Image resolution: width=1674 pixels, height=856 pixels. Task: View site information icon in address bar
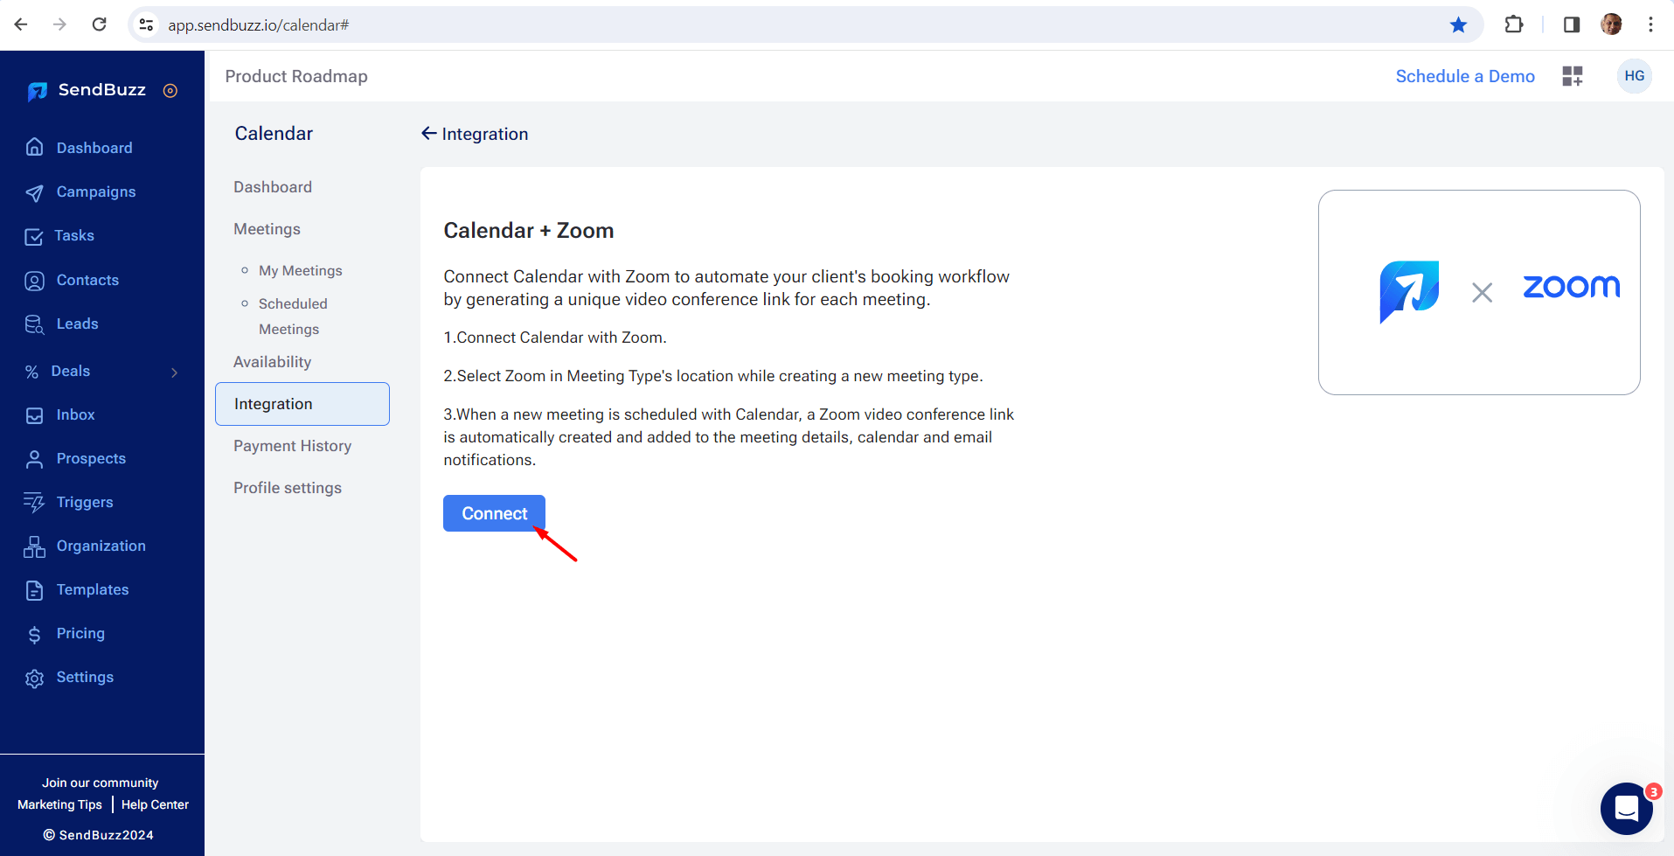(x=147, y=24)
